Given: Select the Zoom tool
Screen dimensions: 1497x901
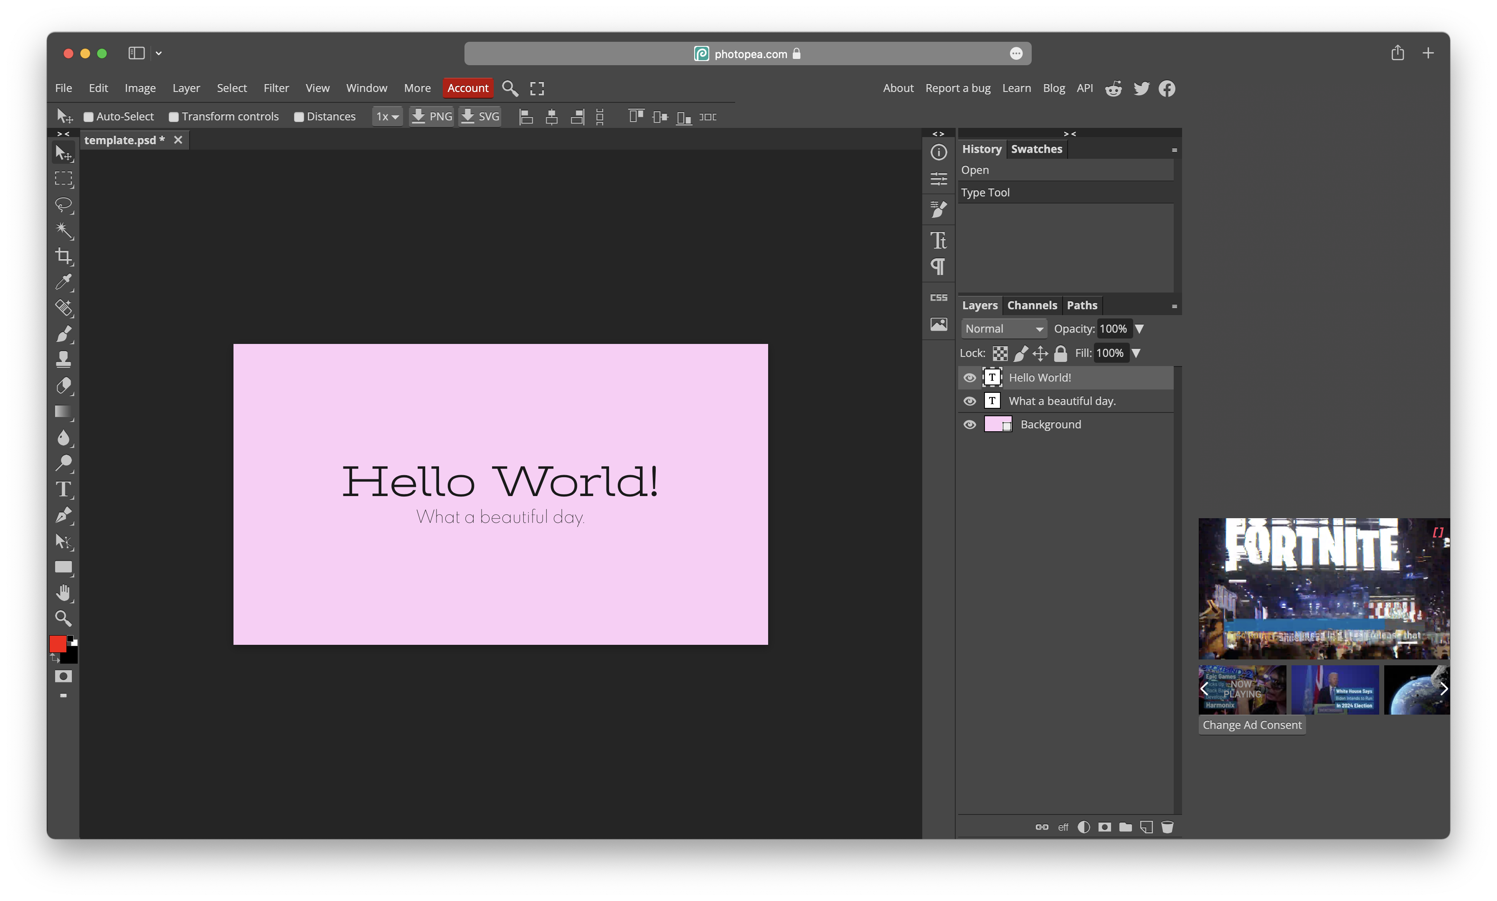Looking at the screenshot, I should point(63,618).
